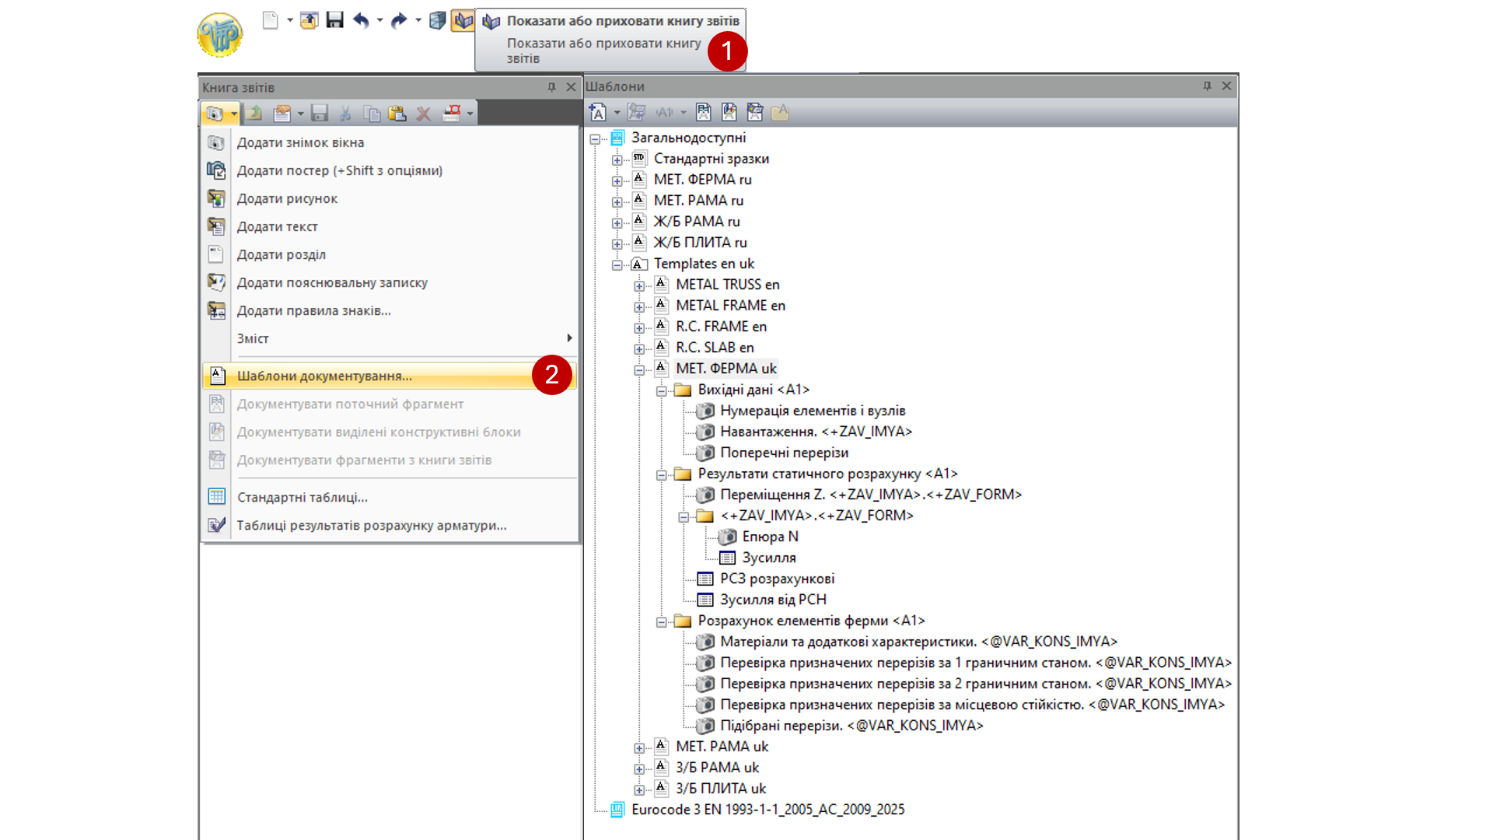Expand the Стандартні зразки tree node
Screen dimensions: 1493x840
[617, 160]
